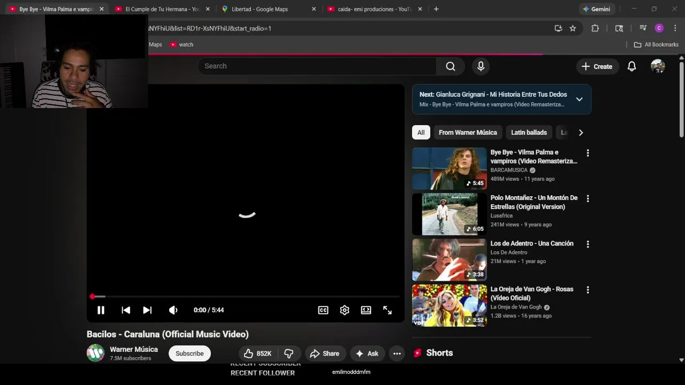Click the YouTube search field
685x385 pixels.
point(317,66)
